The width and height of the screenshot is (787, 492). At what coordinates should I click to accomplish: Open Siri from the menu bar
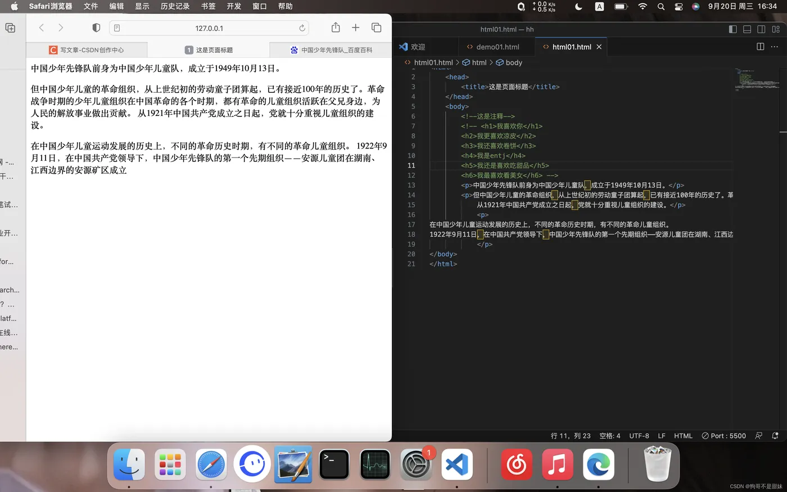695,6
